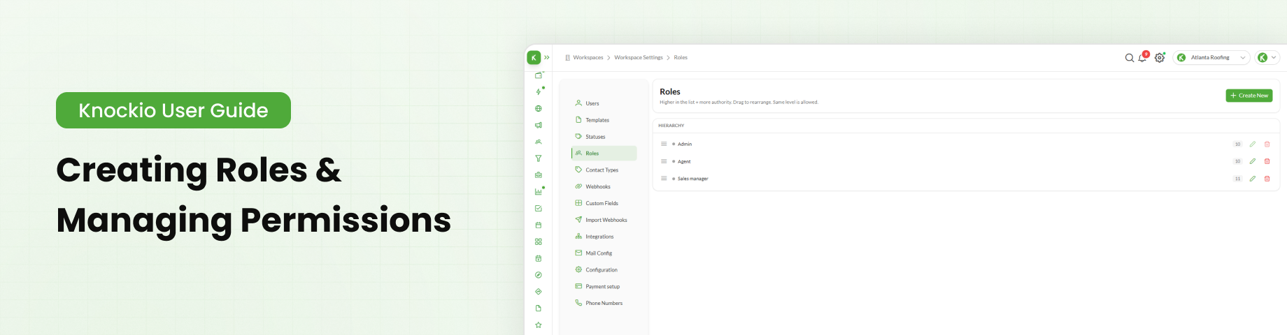Viewport: 1287px width, 335px height.
Task: Click the level badge 10 on Admin row
Action: click(x=1237, y=144)
